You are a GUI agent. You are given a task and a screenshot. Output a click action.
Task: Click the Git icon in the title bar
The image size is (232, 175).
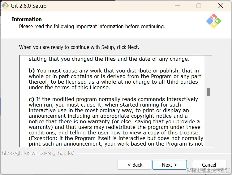pyautogui.click(x=5, y=6)
